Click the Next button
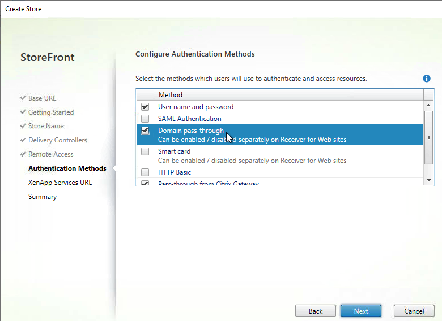This screenshot has height=321, width=442. tap(361, 311)
